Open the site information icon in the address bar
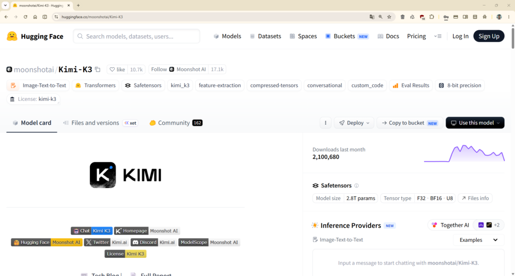515x276 pixels. pos(56,17)
